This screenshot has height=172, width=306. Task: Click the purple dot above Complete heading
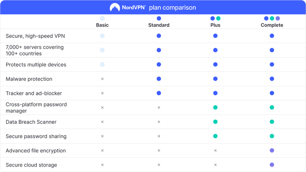pyautogui.click(x=278, y=18)
